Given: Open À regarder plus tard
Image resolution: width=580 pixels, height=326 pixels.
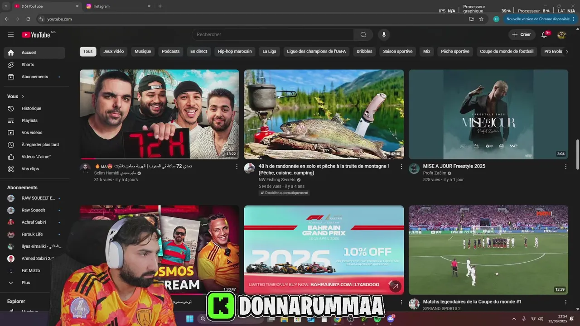Looking at the screenshot, I should point(34,145).
